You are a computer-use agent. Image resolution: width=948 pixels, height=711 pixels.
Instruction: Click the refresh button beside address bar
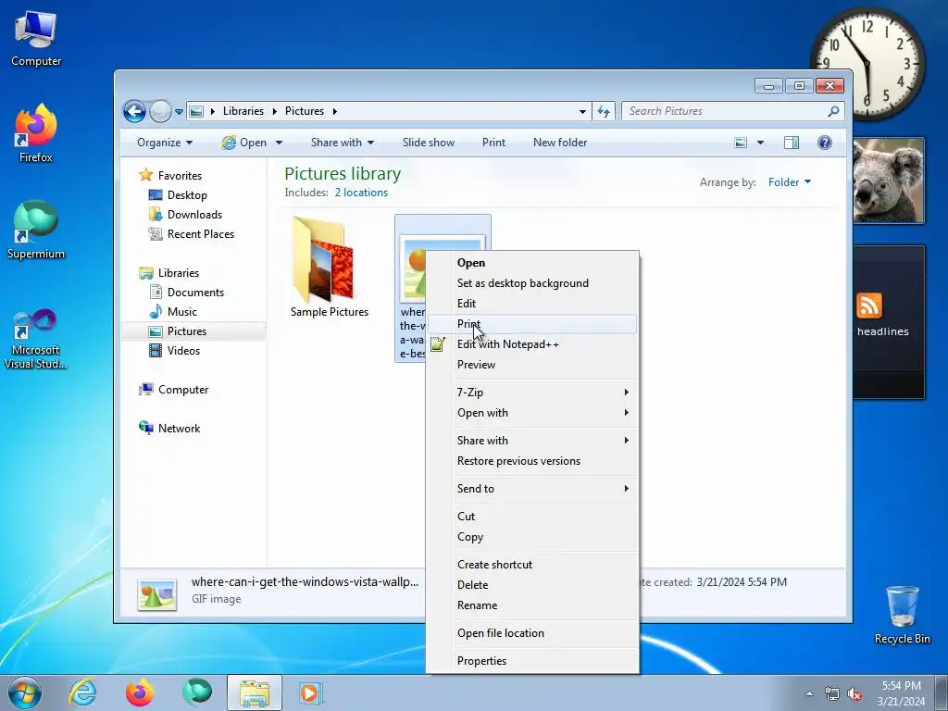pos(604,111)
